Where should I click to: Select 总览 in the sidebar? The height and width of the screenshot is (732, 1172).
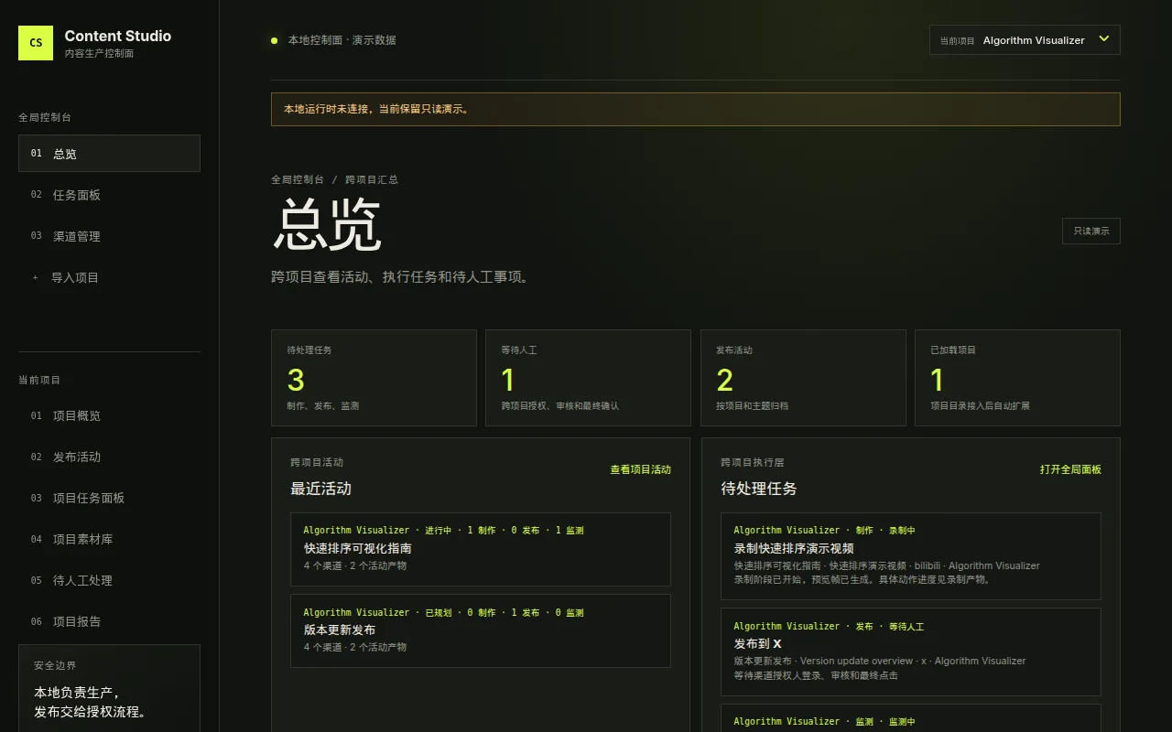[x=109, y=153]
